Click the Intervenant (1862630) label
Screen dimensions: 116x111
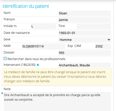(x=19, y=65)
